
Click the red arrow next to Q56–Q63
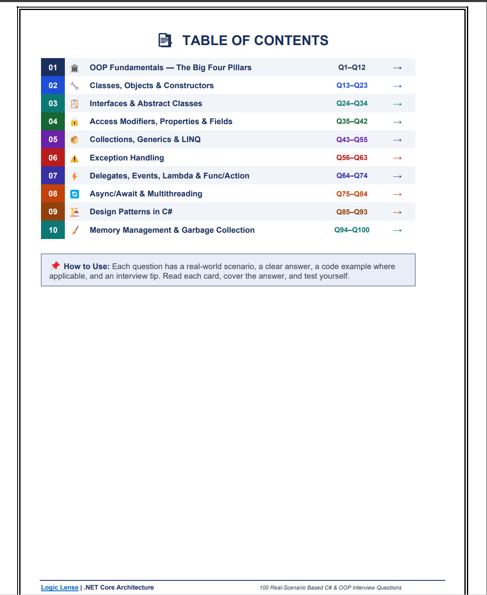[397, 158]
